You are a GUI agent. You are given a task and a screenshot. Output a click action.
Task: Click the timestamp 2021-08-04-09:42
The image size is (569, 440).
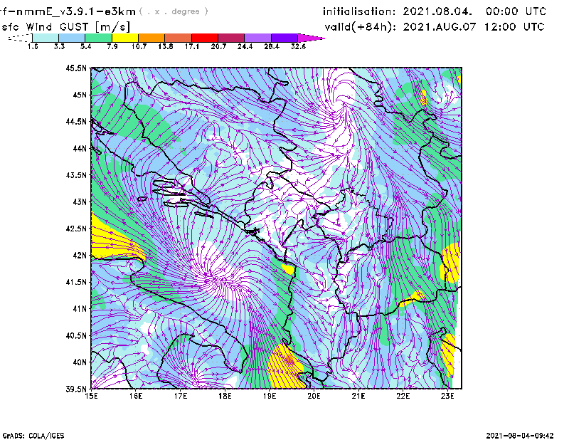pos(520,436)
